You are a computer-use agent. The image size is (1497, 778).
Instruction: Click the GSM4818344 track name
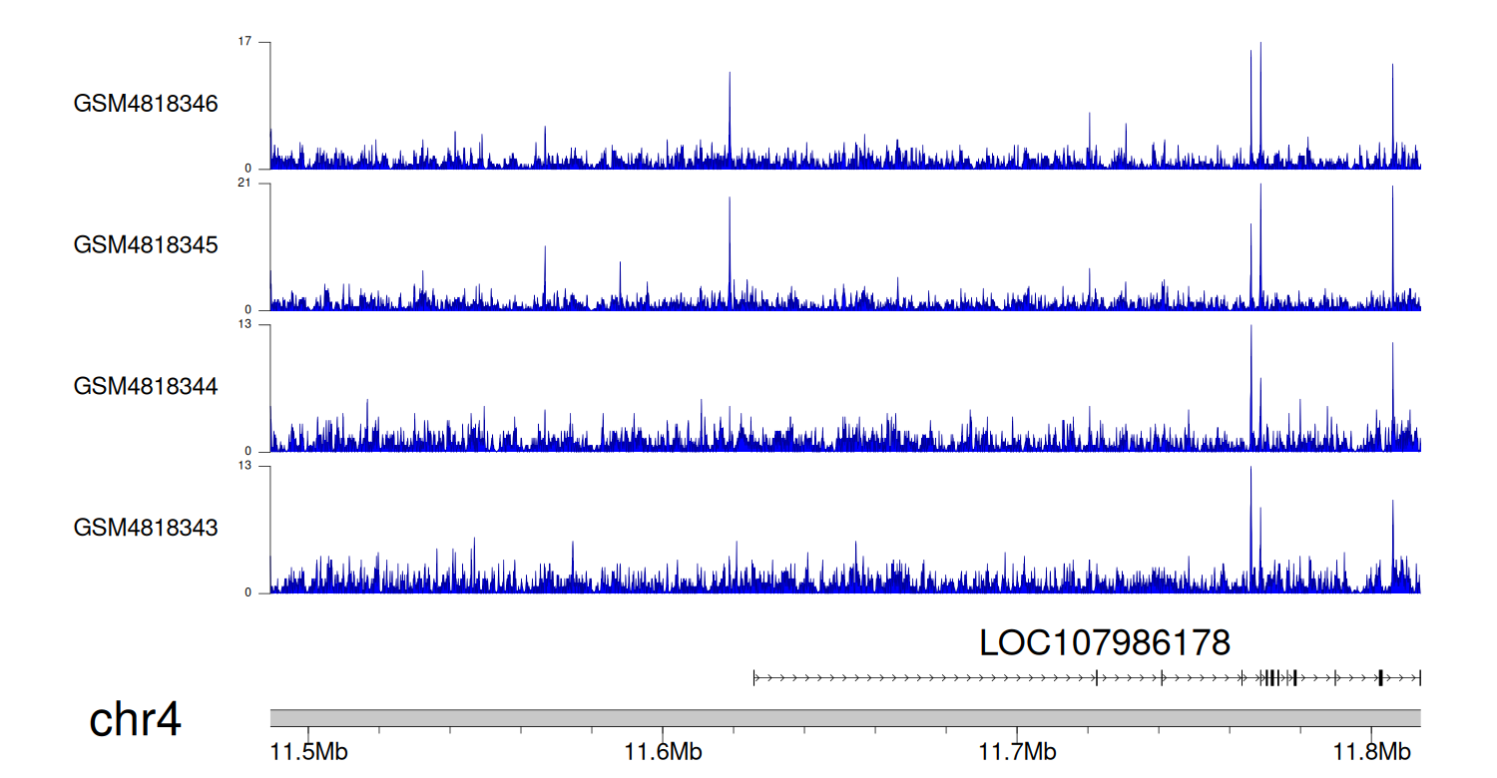point(146,386)
